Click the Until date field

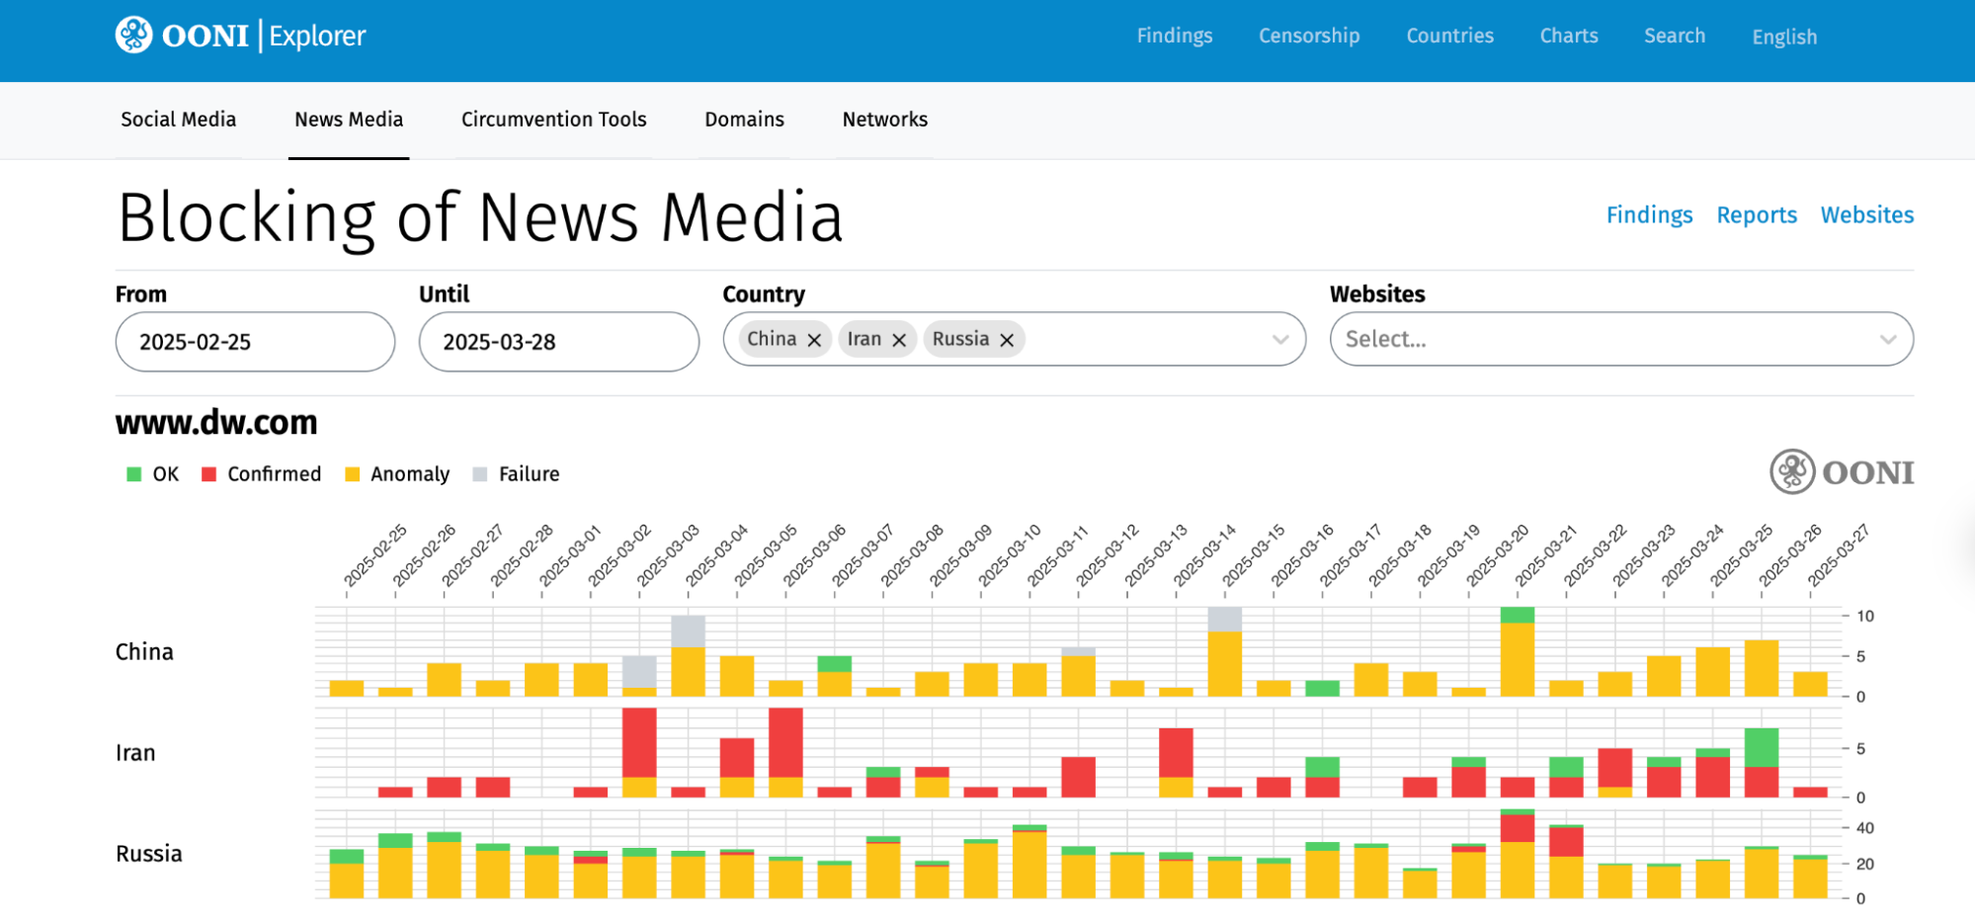(558, 342)
